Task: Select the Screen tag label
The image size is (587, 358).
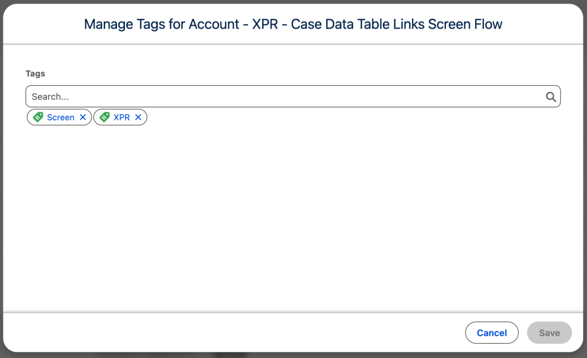Action: tap(61, 117)
